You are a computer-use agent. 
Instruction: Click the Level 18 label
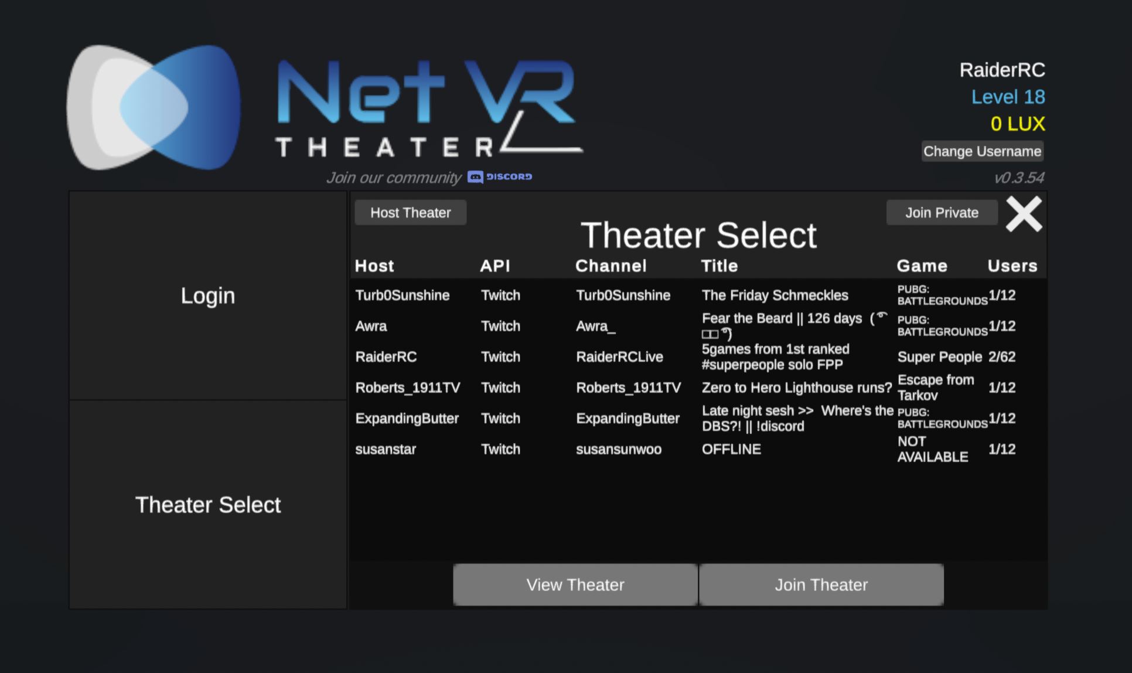point(1008,97)
